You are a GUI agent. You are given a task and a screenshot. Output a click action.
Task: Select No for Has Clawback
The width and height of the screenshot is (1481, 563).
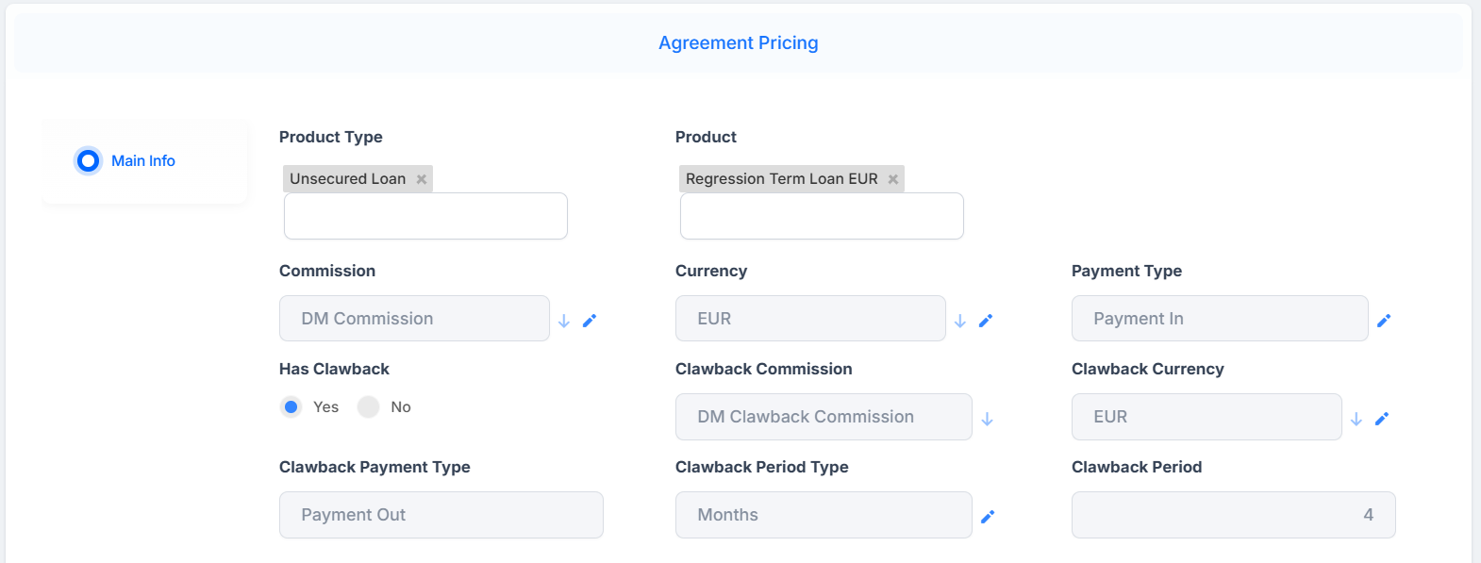point(368,406)
